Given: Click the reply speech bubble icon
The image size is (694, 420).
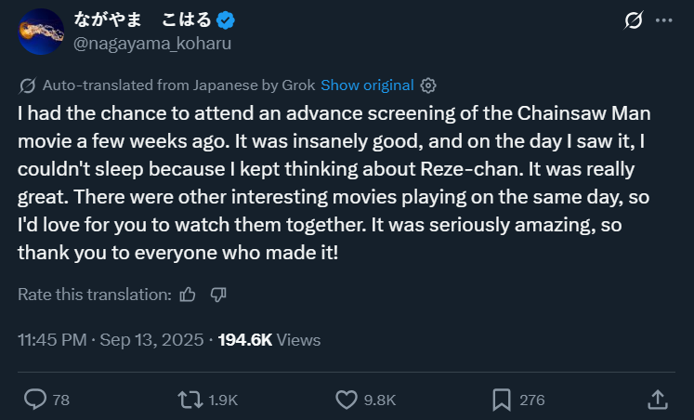Looking at the screenshot, I should click(x=35, y=400).
